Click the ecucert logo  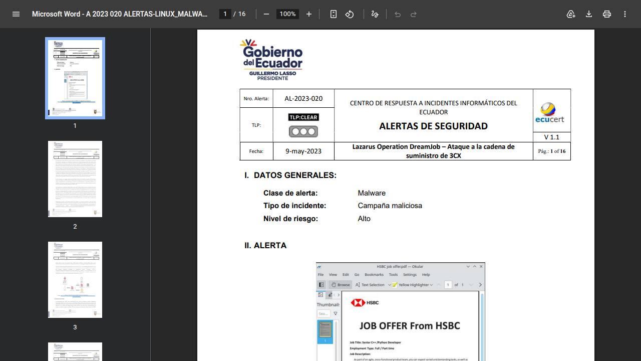[x=549, y=113]
